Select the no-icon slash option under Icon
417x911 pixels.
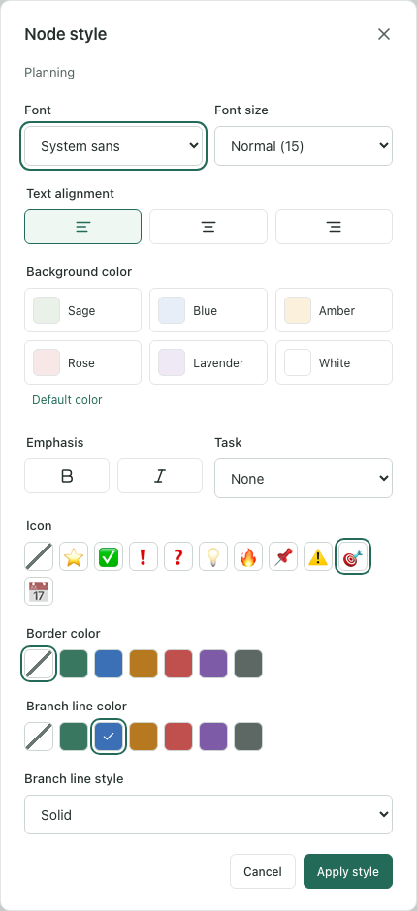[x=39, y=556]
